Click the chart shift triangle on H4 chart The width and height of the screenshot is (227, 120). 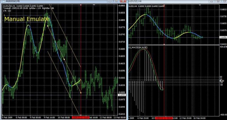200,5
